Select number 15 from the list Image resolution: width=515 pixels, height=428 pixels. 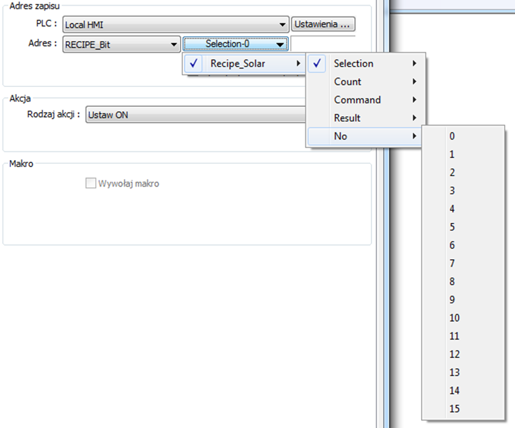[463, 408]
